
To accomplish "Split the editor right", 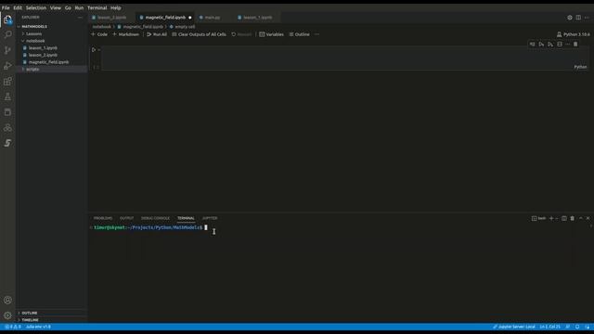I will tap(578, 18).
